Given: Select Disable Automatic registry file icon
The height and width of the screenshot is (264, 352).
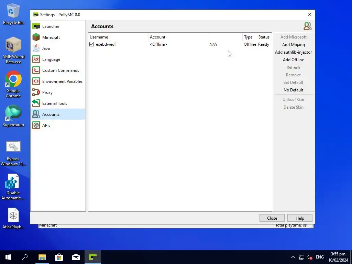Looking at the screenshot, I should coord(13,187).
